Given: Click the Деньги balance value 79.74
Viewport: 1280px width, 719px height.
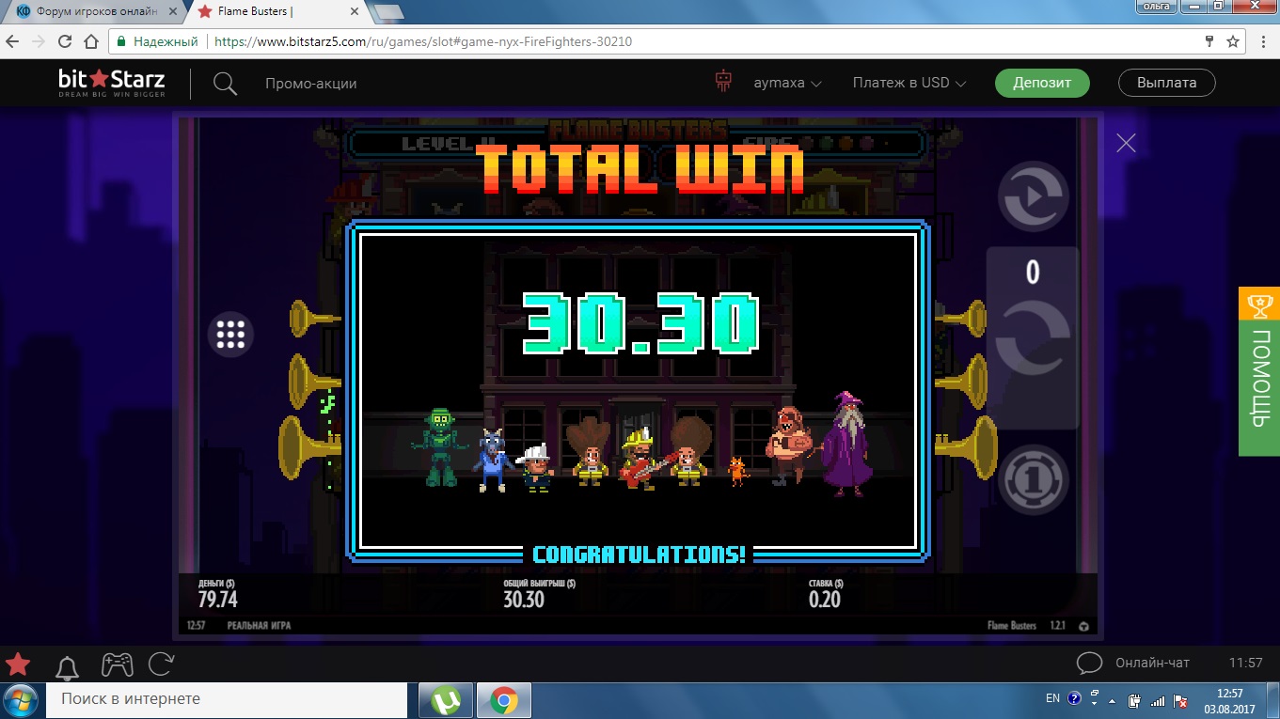Looking at the screenshot, I should click(217, 600).
